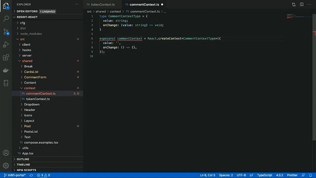Image resolution: width=316 pixels, height=178 pixels.
Task: Open the Search view in activity bar
Action: click(6, 19)
